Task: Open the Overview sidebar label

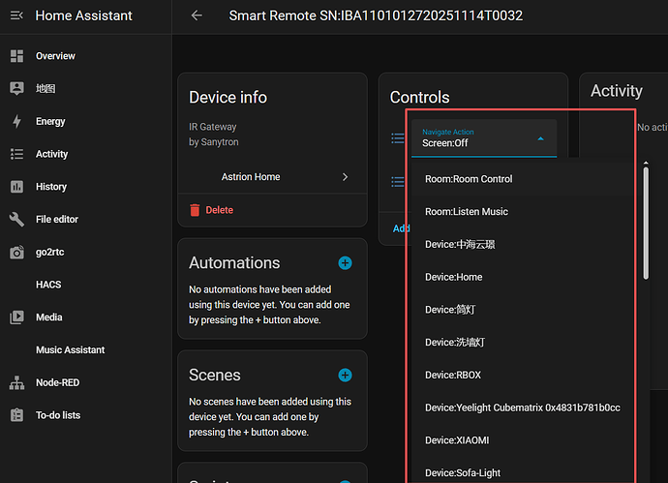Action: 55,56
